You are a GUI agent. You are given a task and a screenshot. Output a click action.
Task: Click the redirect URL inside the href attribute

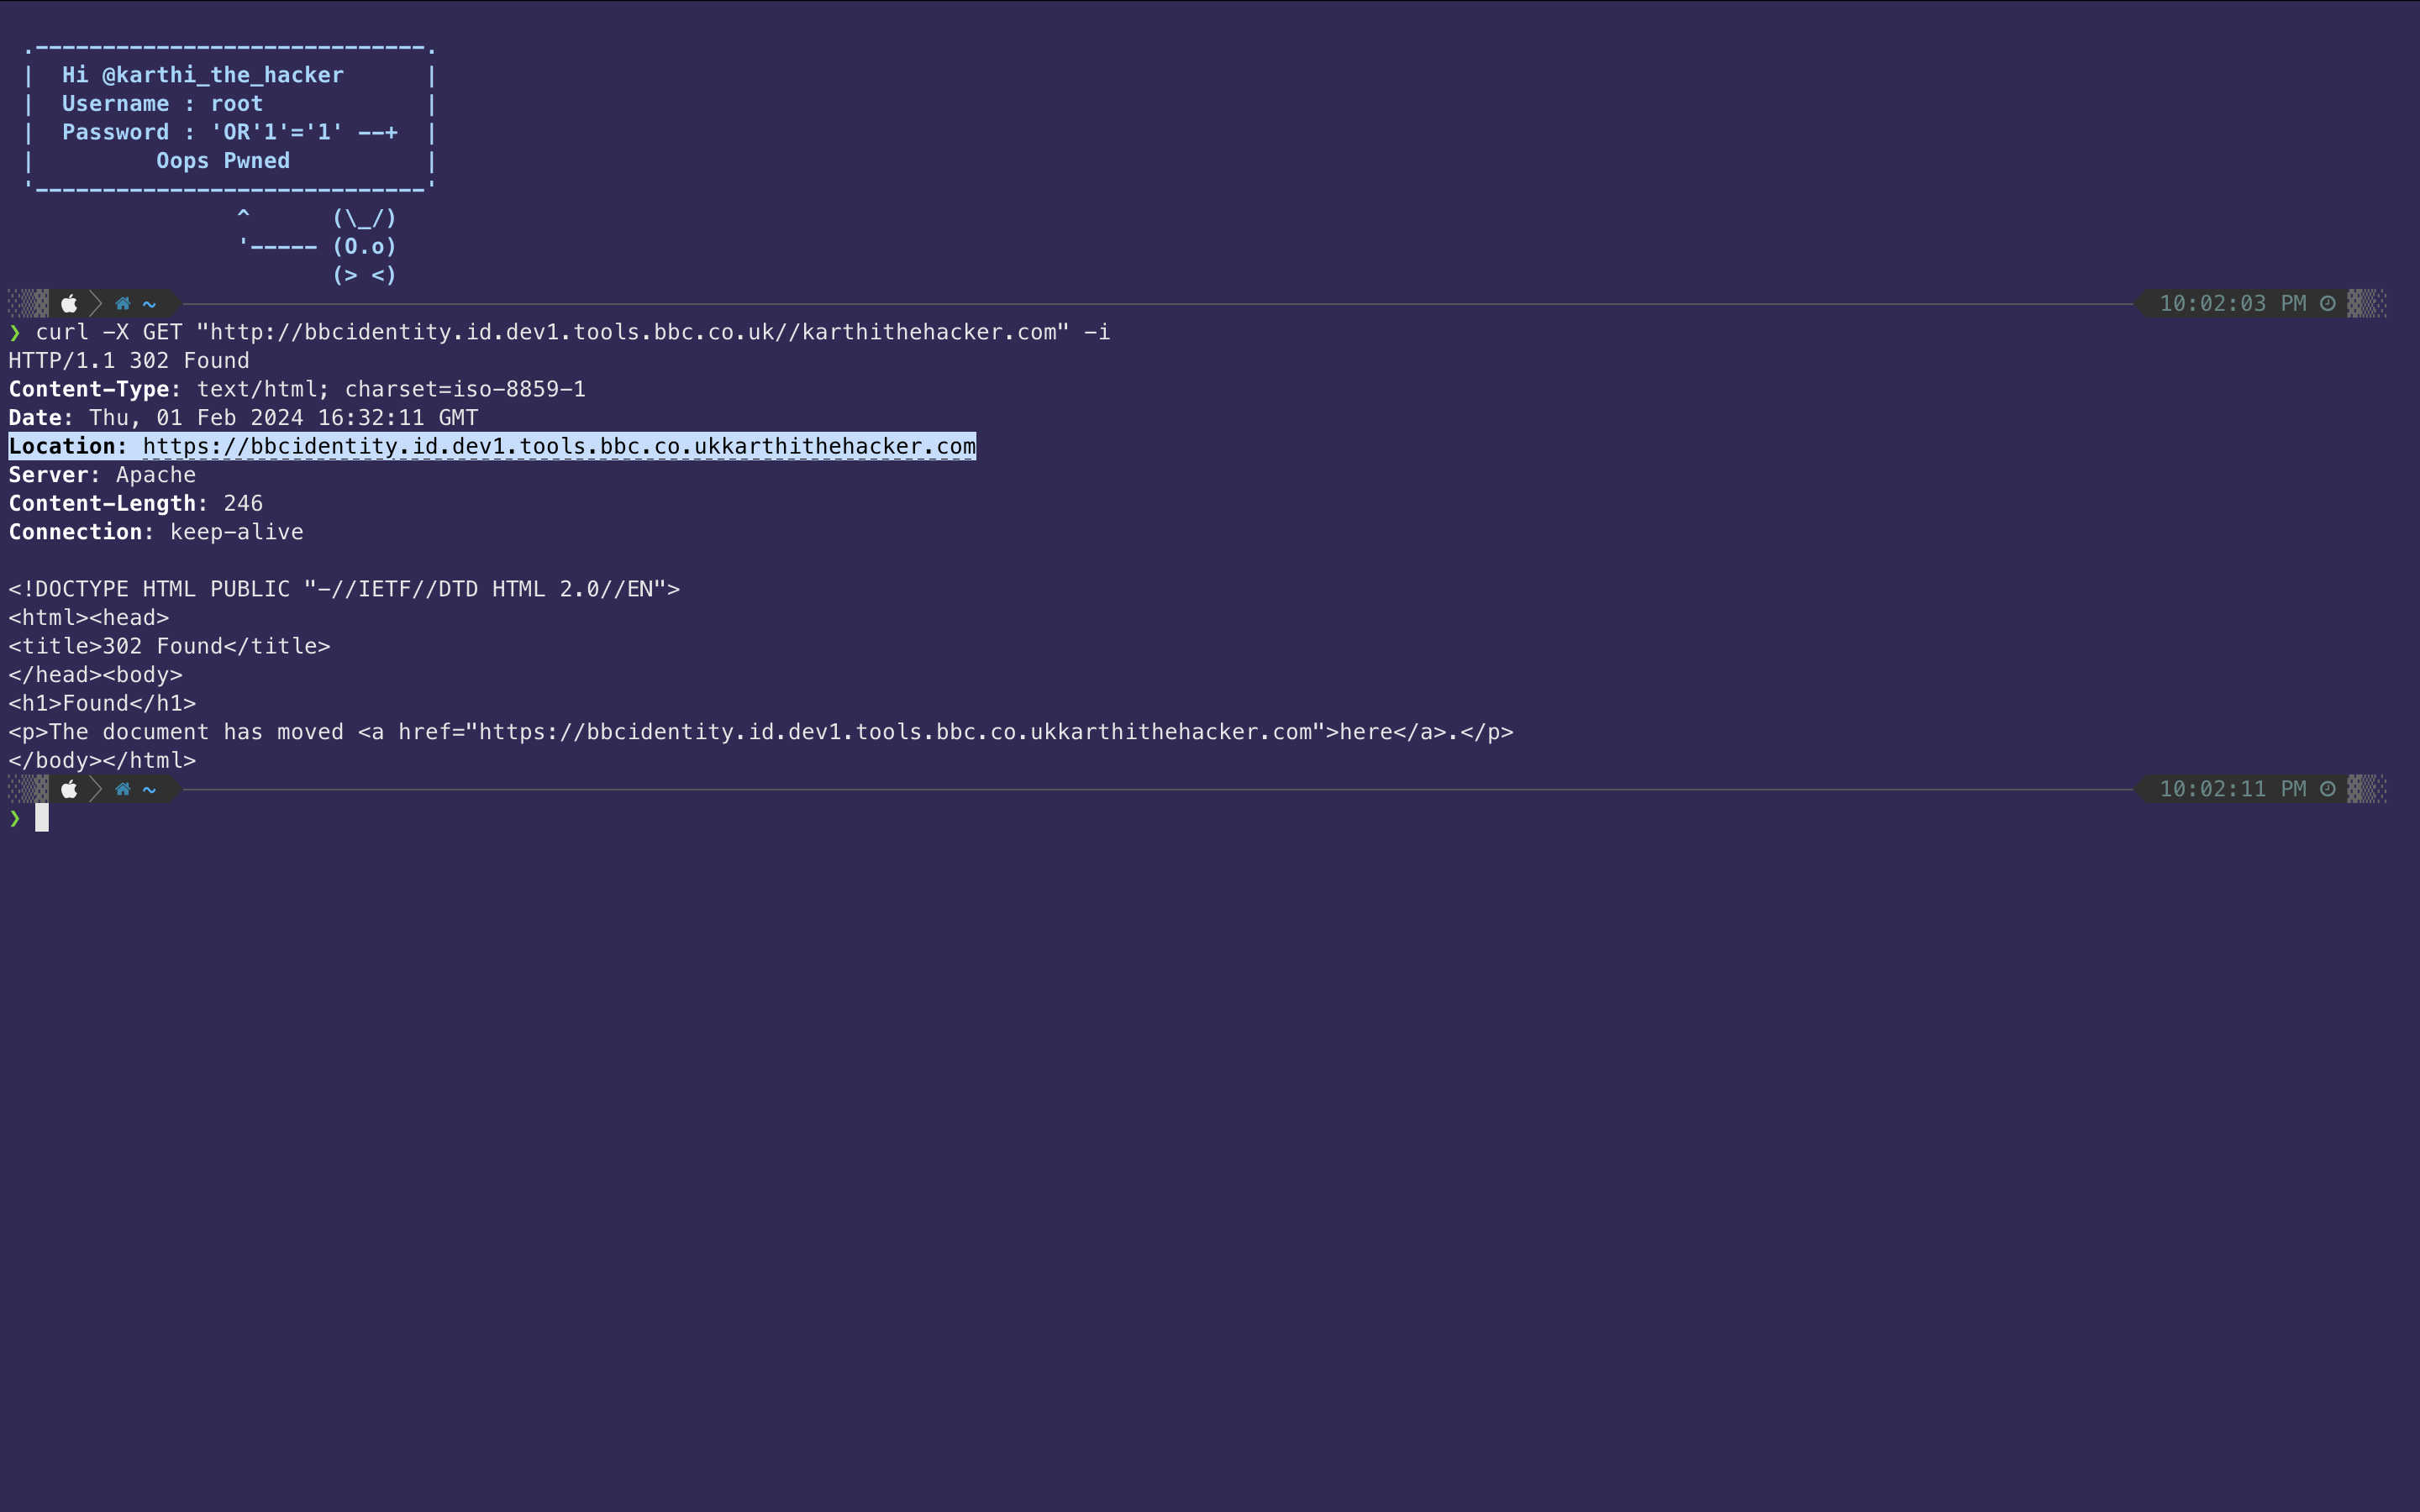(895, 731)
